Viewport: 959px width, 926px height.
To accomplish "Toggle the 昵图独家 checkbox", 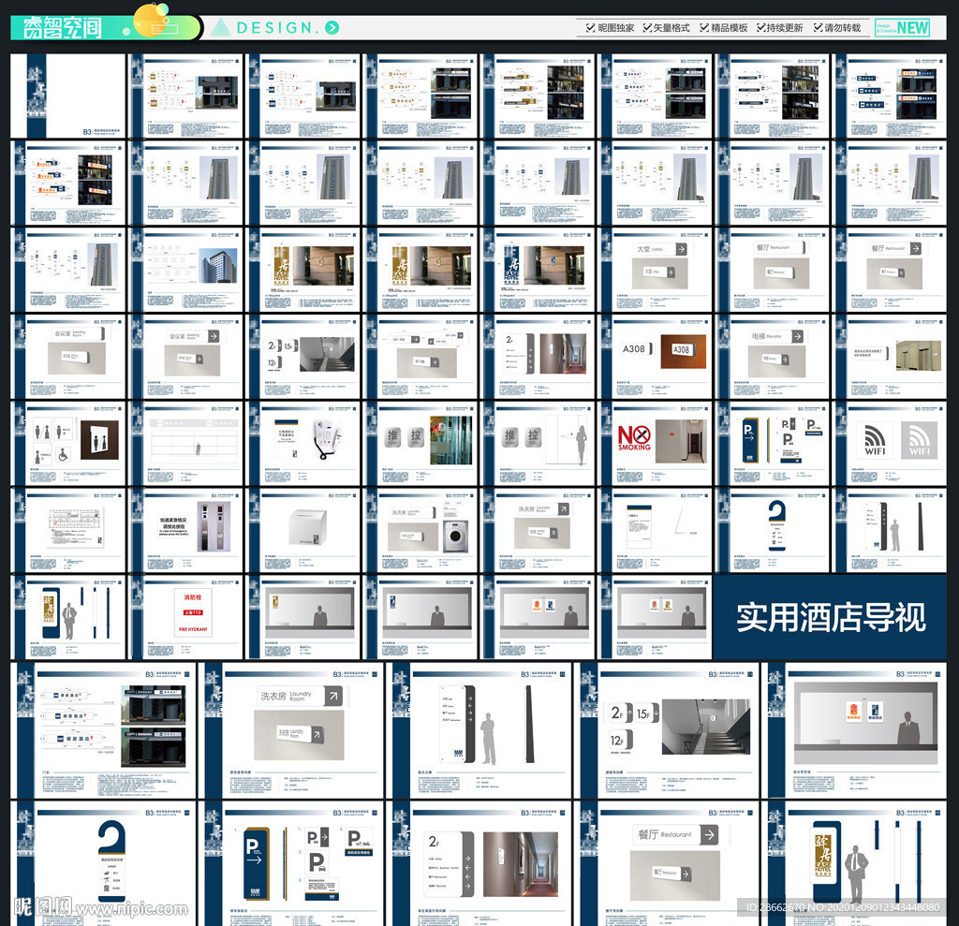I will click(589, 28).
